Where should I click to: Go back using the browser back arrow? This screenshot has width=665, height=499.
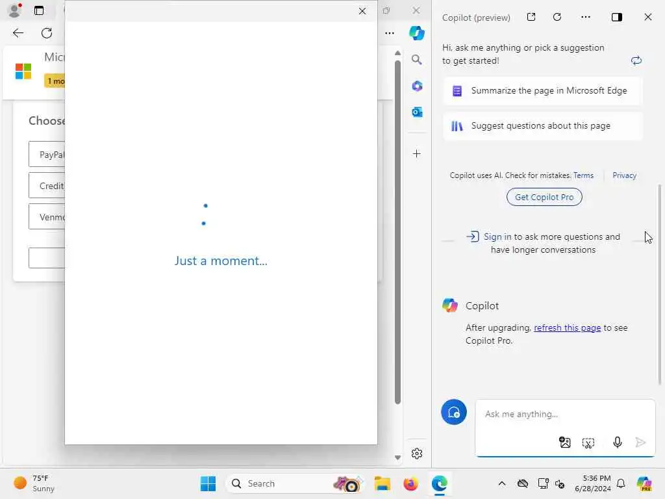(18, 33)
